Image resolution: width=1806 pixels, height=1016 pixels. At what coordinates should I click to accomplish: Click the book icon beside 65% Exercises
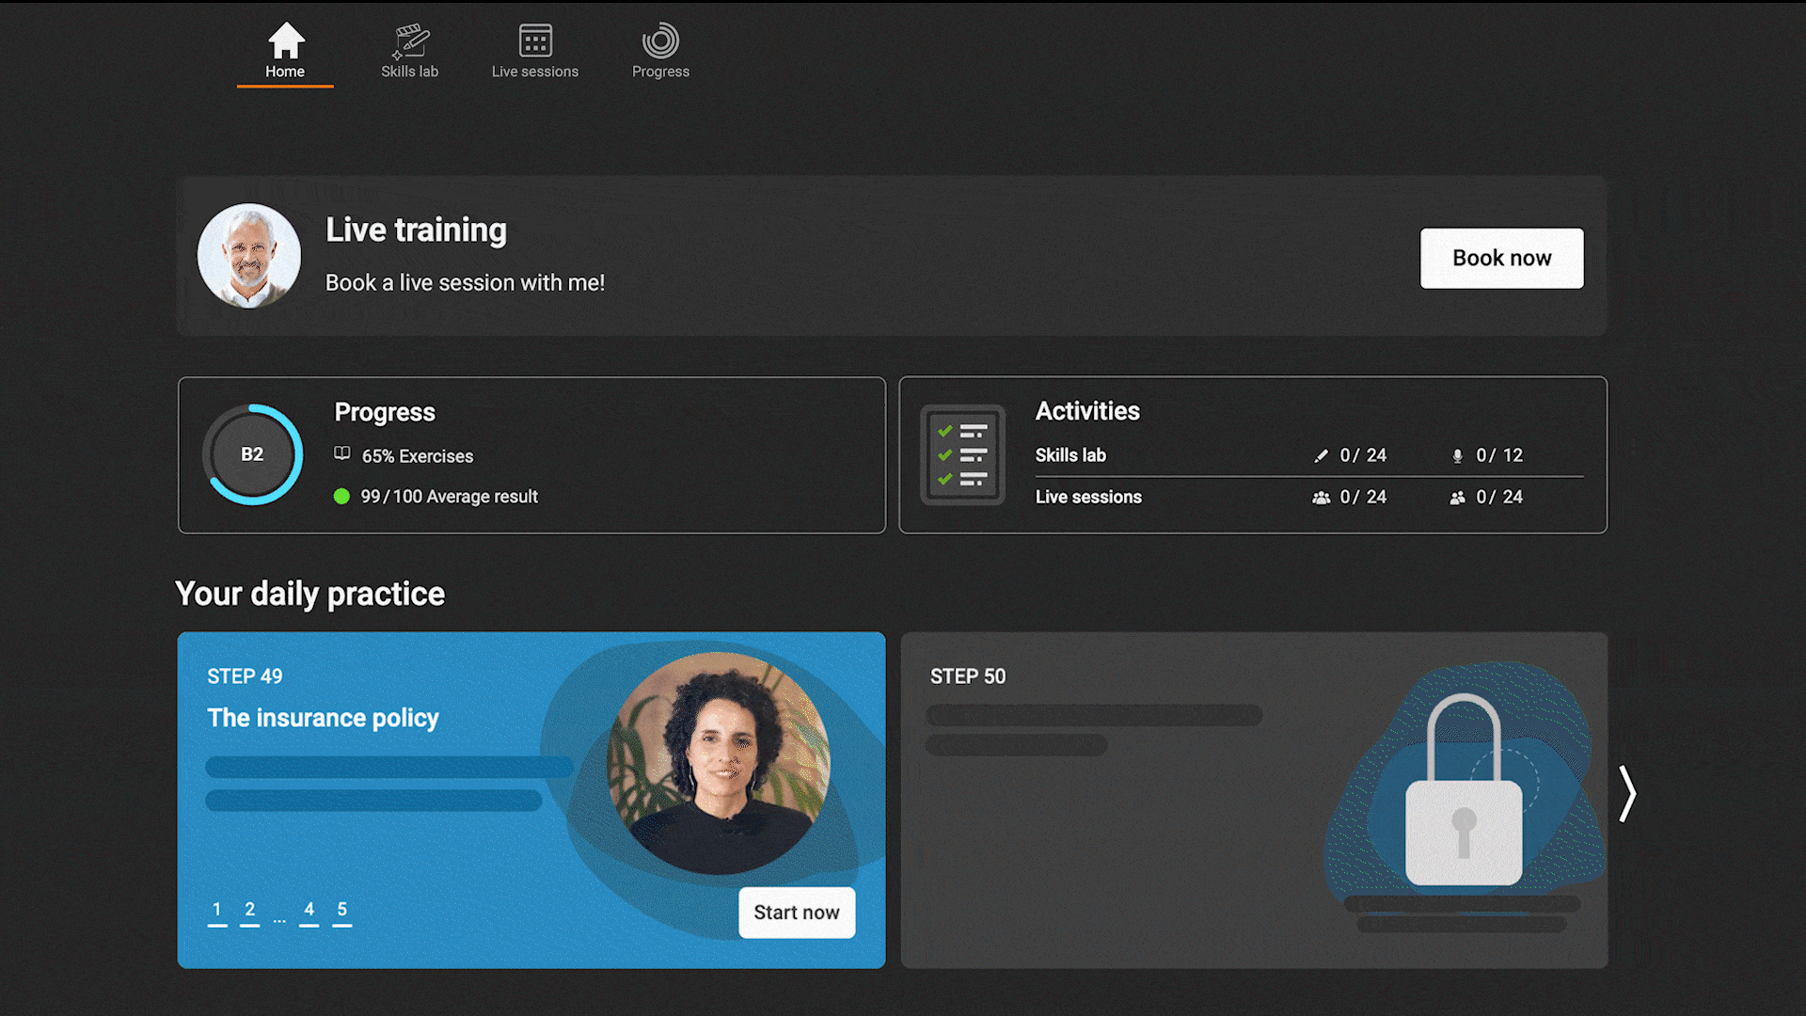[x=342, y=454]
